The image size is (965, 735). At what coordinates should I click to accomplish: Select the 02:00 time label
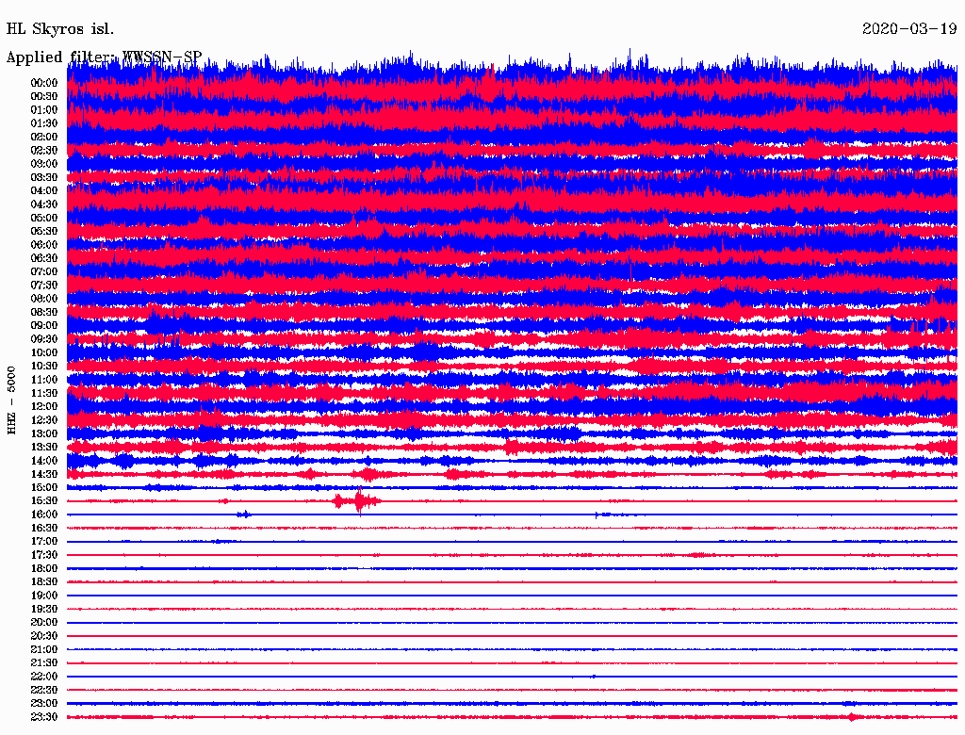44,137
